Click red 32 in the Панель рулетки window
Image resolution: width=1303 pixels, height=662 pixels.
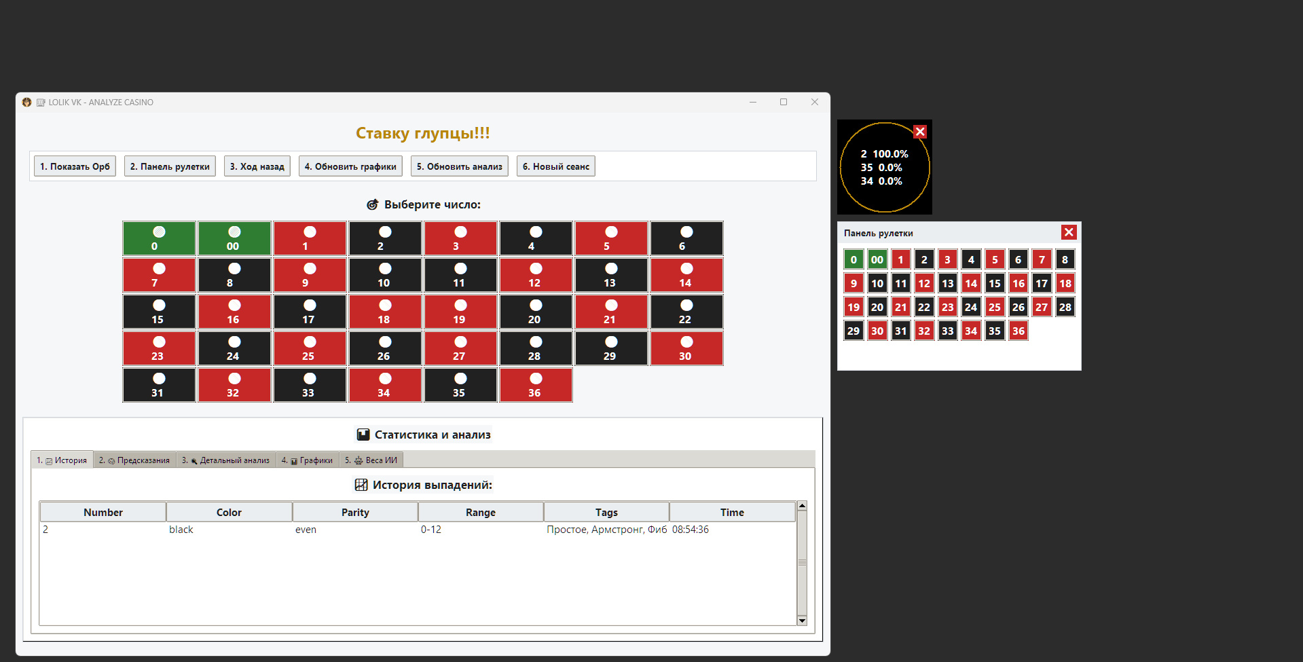click(924, 331)
